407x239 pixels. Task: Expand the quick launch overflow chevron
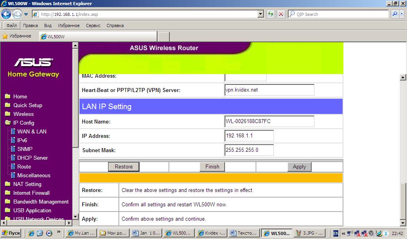click(59, 232)
